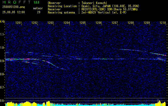Viewport: 168px width, 106px height.
Task: Click time marker 1207
Action: coord(115,23)
